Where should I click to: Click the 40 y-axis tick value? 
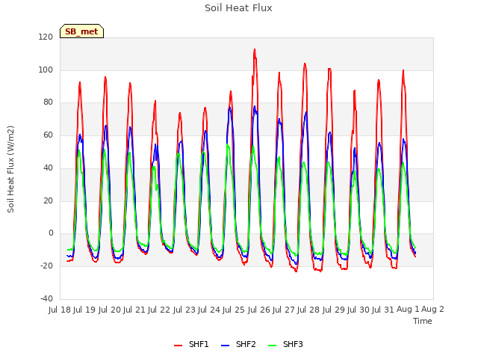pyautogui.click(x=48, y=168)
